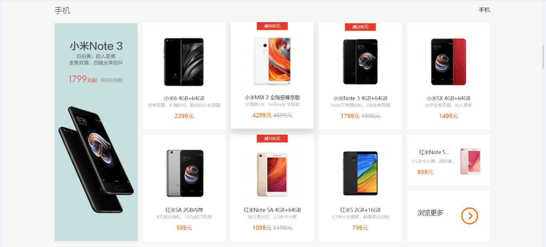Image resolution: width=546 pixels, height=247 pixels.
Task: Click the orange arrow circle icon
Action: (470, 216)
